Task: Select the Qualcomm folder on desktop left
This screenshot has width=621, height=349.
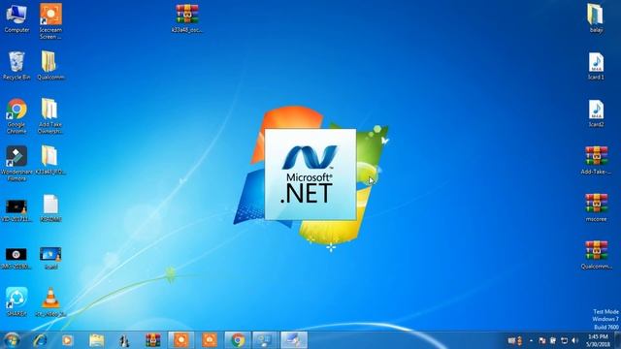Action: coord(50,66)
